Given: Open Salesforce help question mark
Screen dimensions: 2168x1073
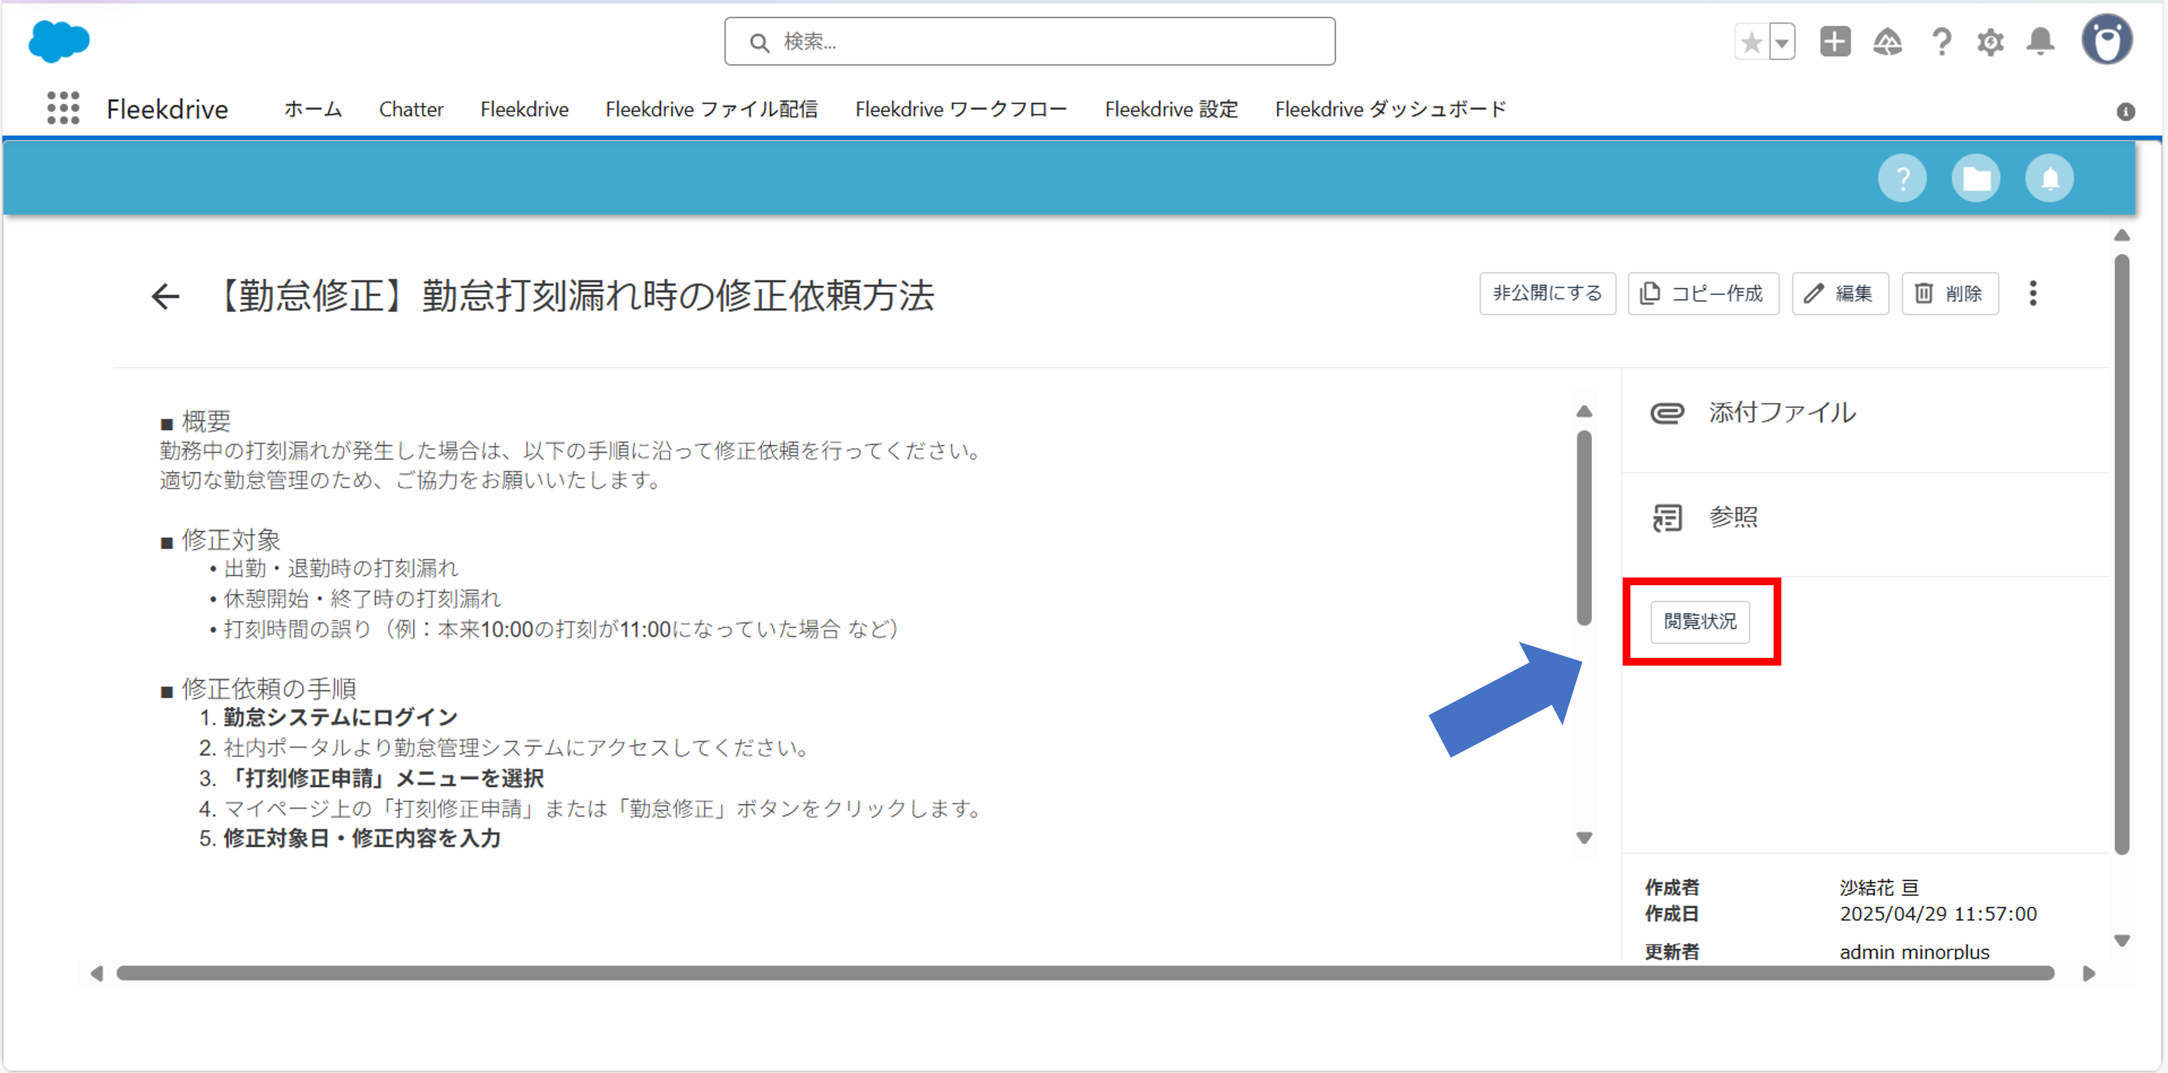Looking at the screenshot, I should point(1941,41).
